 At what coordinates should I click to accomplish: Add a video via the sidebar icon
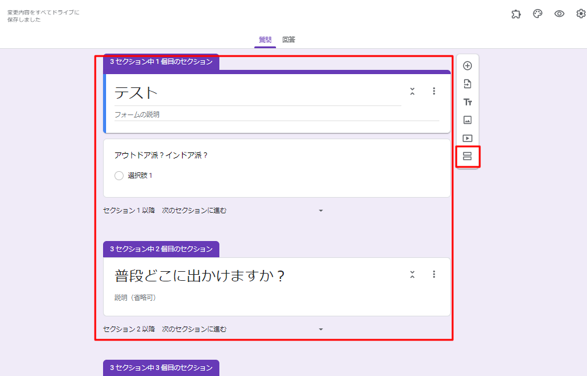(x=467, y=138)
